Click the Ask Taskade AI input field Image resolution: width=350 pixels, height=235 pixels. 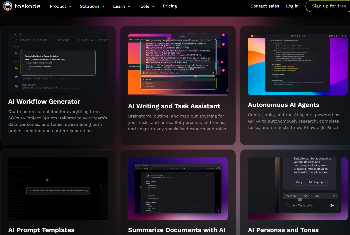pyautogui.click(x=310, y=205)
